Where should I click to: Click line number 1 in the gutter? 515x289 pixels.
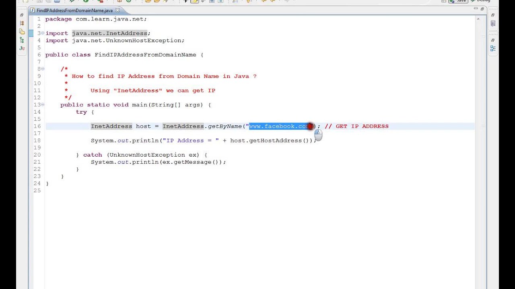39,19
